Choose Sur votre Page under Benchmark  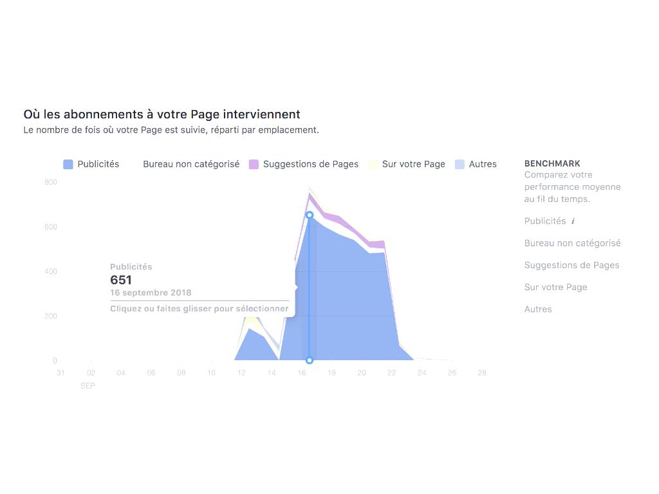555,287
